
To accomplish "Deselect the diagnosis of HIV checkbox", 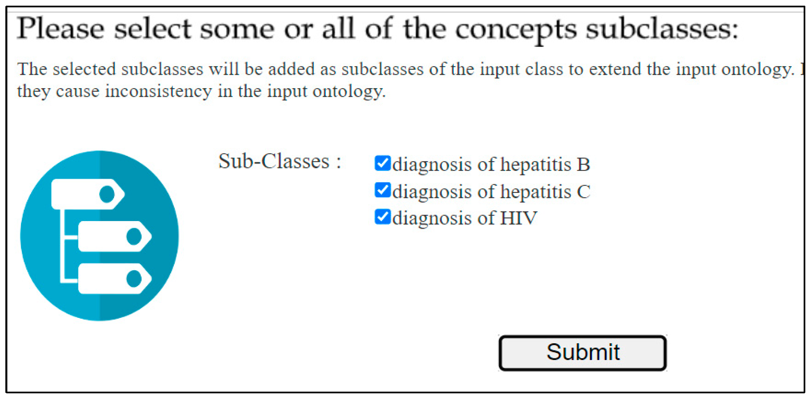I will (x=383, y=217).
